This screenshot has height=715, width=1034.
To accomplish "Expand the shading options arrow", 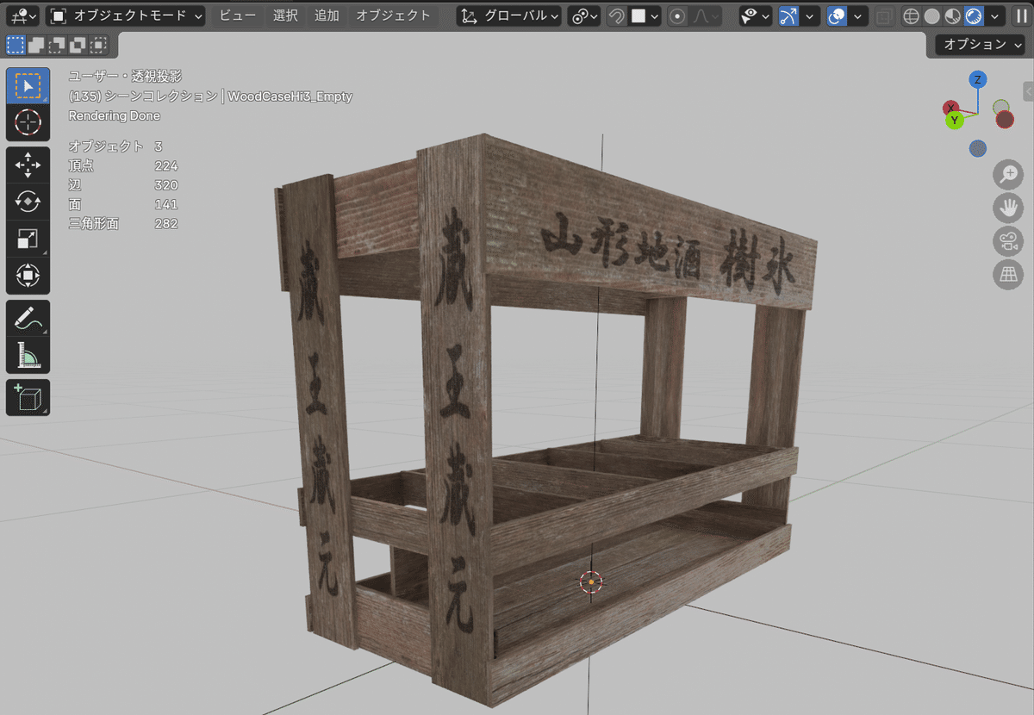I will click(x=995, y=16).
